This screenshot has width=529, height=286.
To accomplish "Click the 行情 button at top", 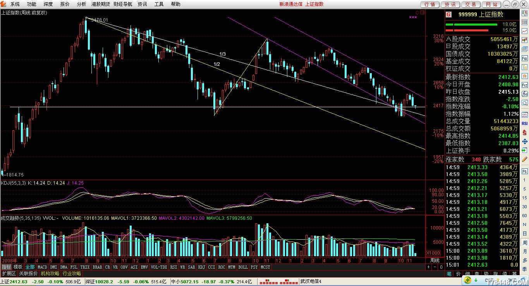I will tap(430, 4).
